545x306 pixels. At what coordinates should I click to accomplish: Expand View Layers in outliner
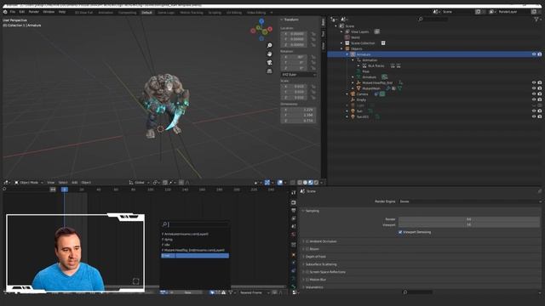(341, 32)
